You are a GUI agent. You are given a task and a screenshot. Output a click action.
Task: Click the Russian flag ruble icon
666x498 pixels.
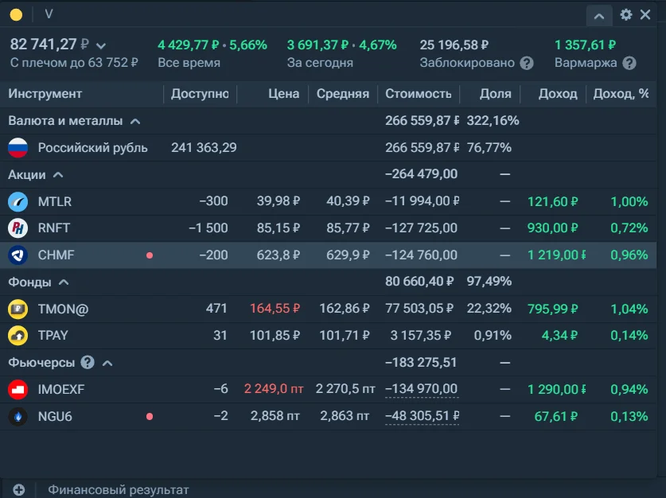click(18, 148)
